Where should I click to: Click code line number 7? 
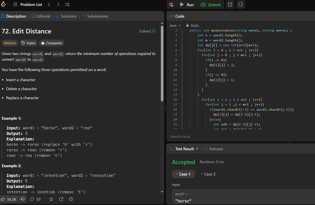[x=176, y=55]
